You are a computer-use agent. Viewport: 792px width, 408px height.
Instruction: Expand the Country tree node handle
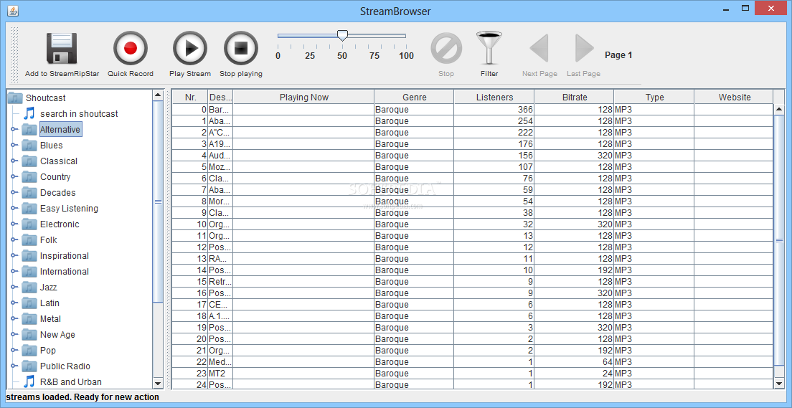click(14, 176)
